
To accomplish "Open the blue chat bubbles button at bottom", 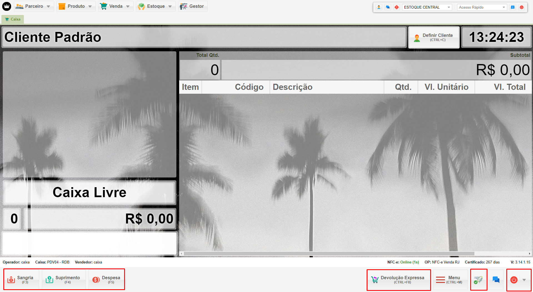I will 496,280.
